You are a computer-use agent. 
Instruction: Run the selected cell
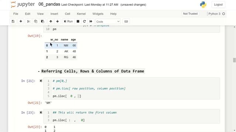point(68,21)
